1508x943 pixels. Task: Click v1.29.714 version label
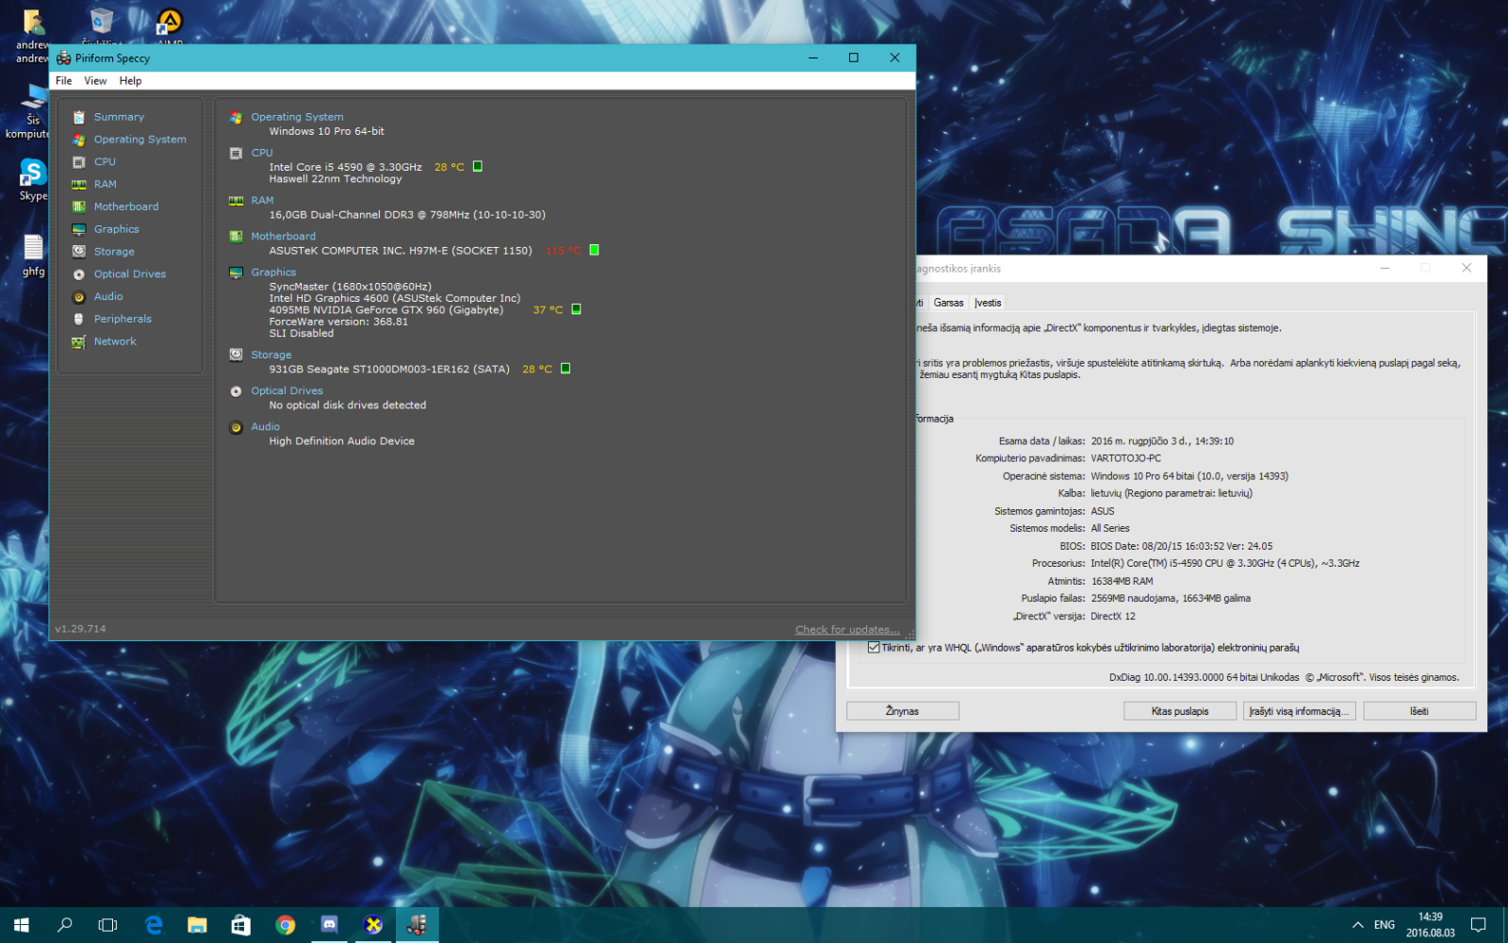80,629
